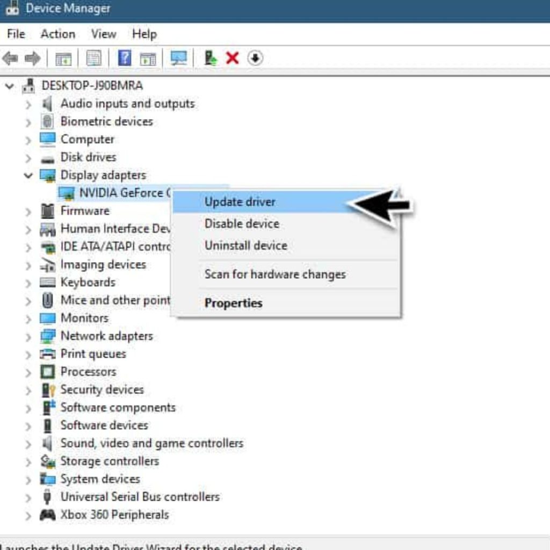The image size is (550, 550).
Task: Click the Help toolbar icon
Action: (124, 59)
